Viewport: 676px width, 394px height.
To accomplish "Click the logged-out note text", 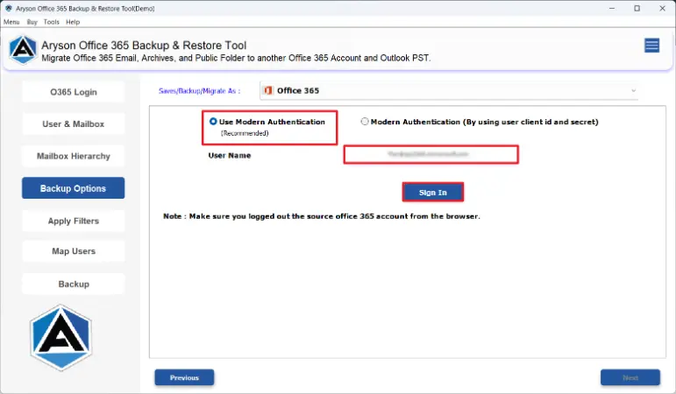I will pyautogui.click(x=321, y=216).
